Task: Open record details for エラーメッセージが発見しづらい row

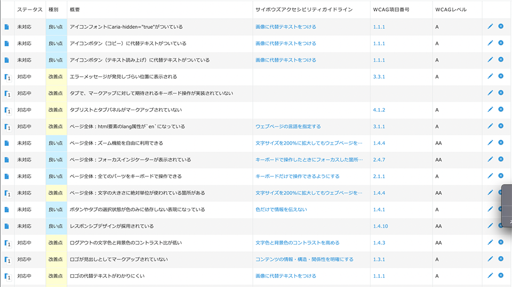Action: coord(7,77)
